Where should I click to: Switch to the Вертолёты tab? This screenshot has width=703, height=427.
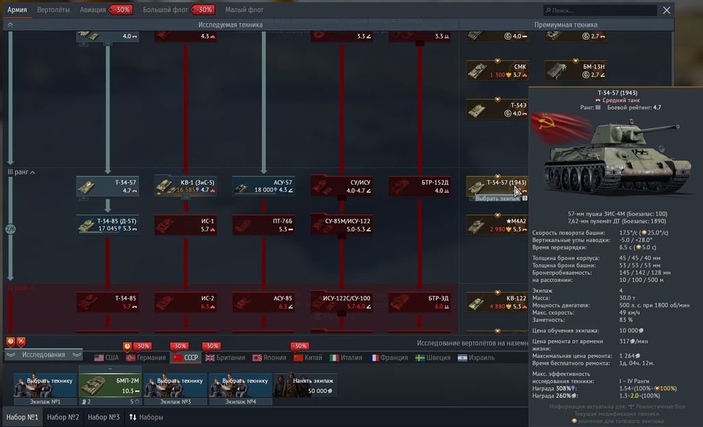click(x=53, y=10)
